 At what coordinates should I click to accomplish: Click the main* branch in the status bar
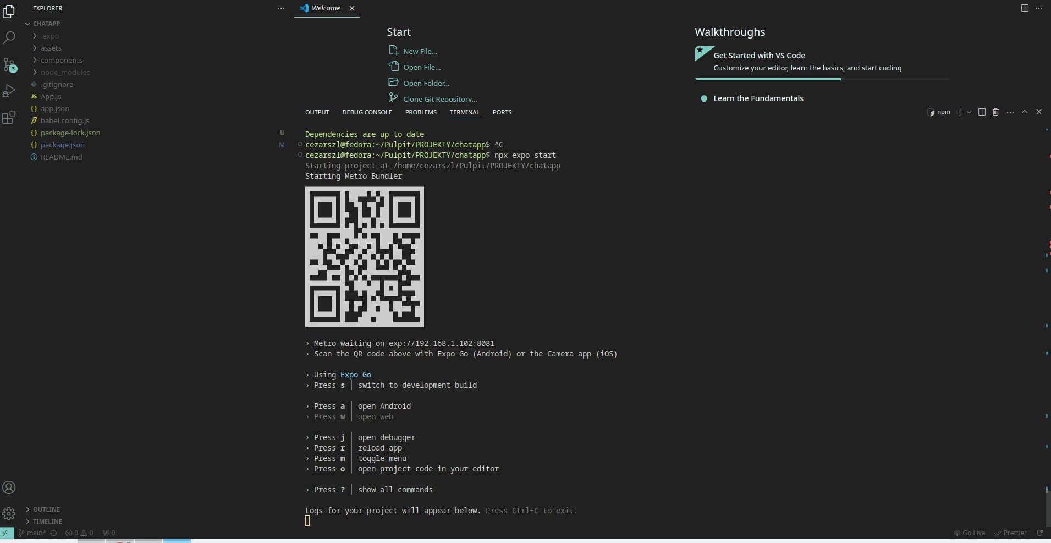coord(32,533)
